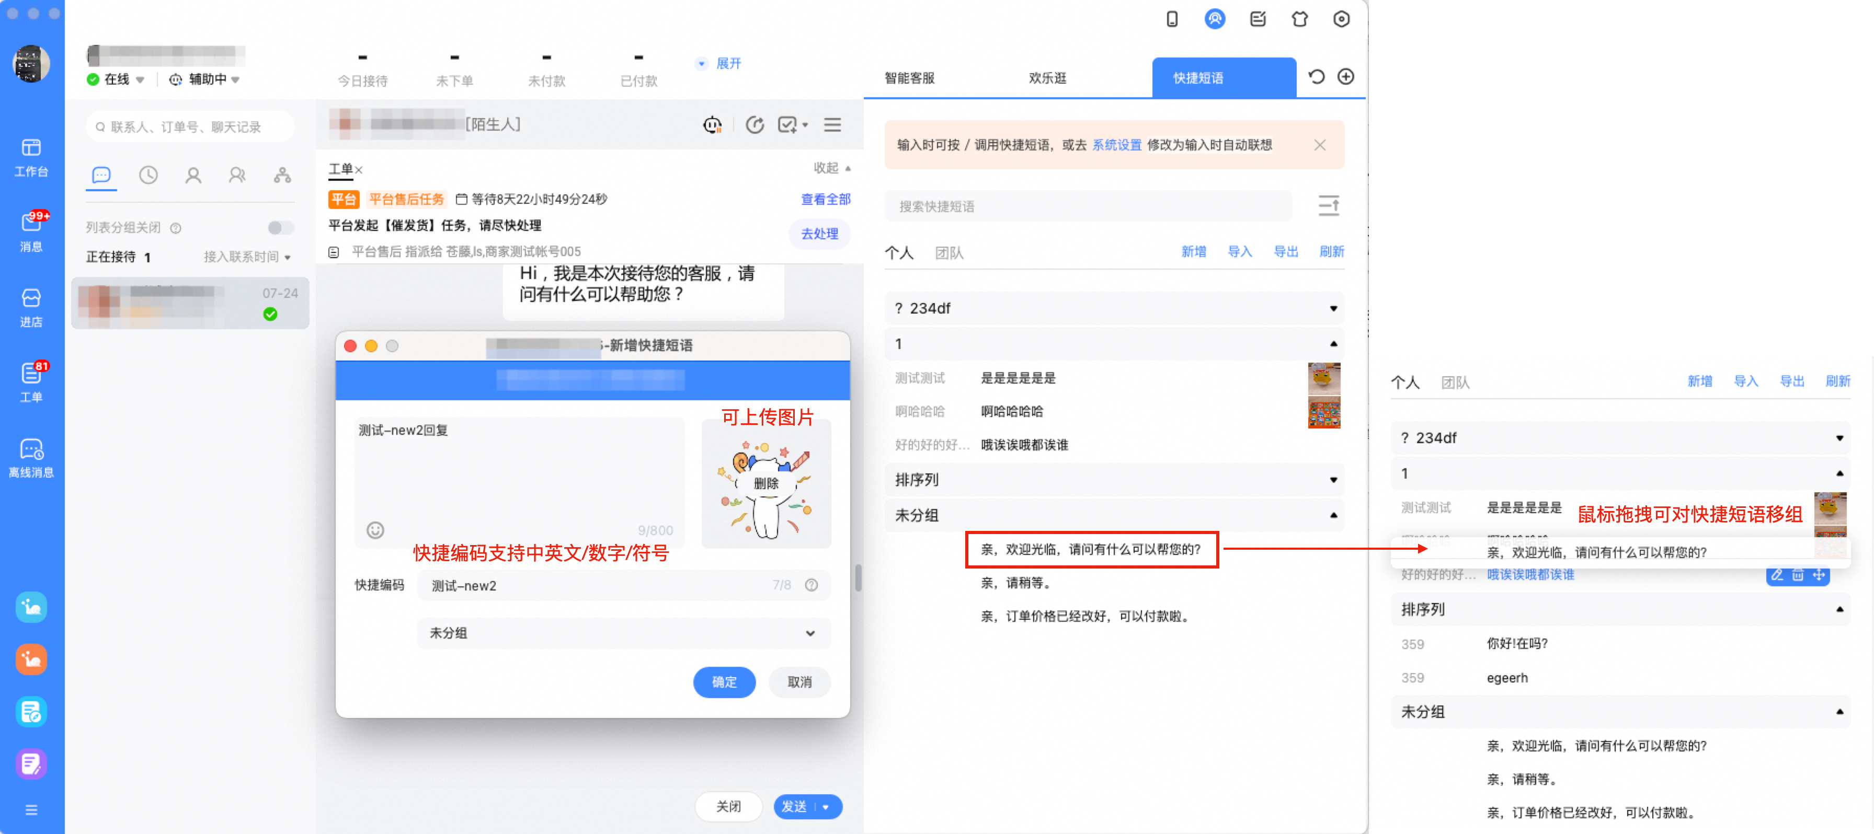Click the sort icon beside phrase search
This screenshot has height=834, width=1874.
[x=1329, y=206]
